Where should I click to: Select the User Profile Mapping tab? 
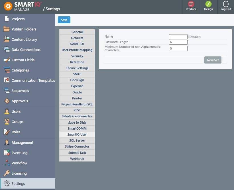coord(77,50)
